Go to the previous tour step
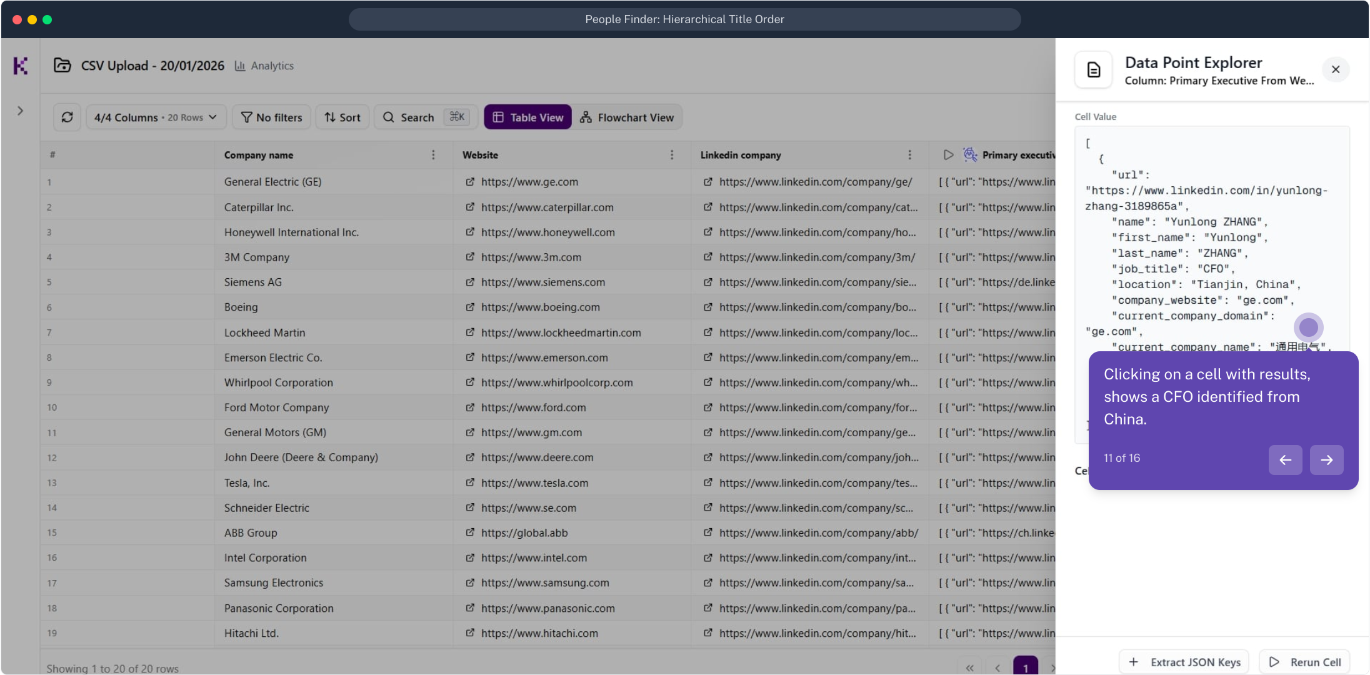1370x675 pixels. [1286, 460]
